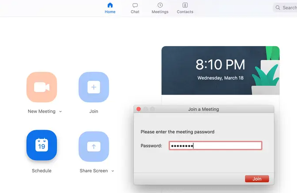Screen dimensions: 297x193
Task: Click the search magnifier icon
Action: 278,7
